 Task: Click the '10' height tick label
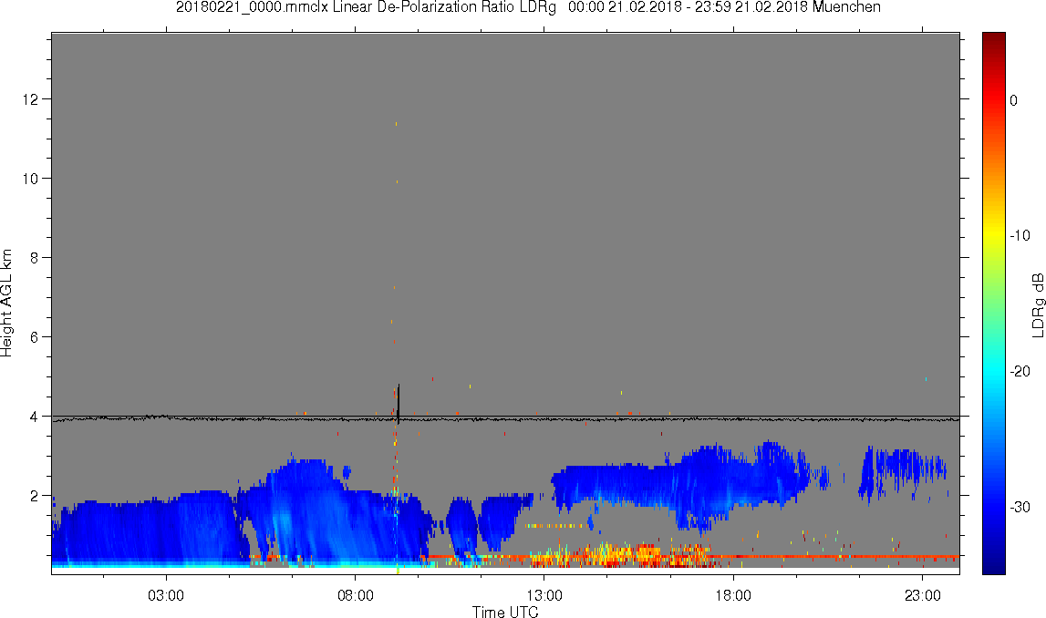coord(30,179)
